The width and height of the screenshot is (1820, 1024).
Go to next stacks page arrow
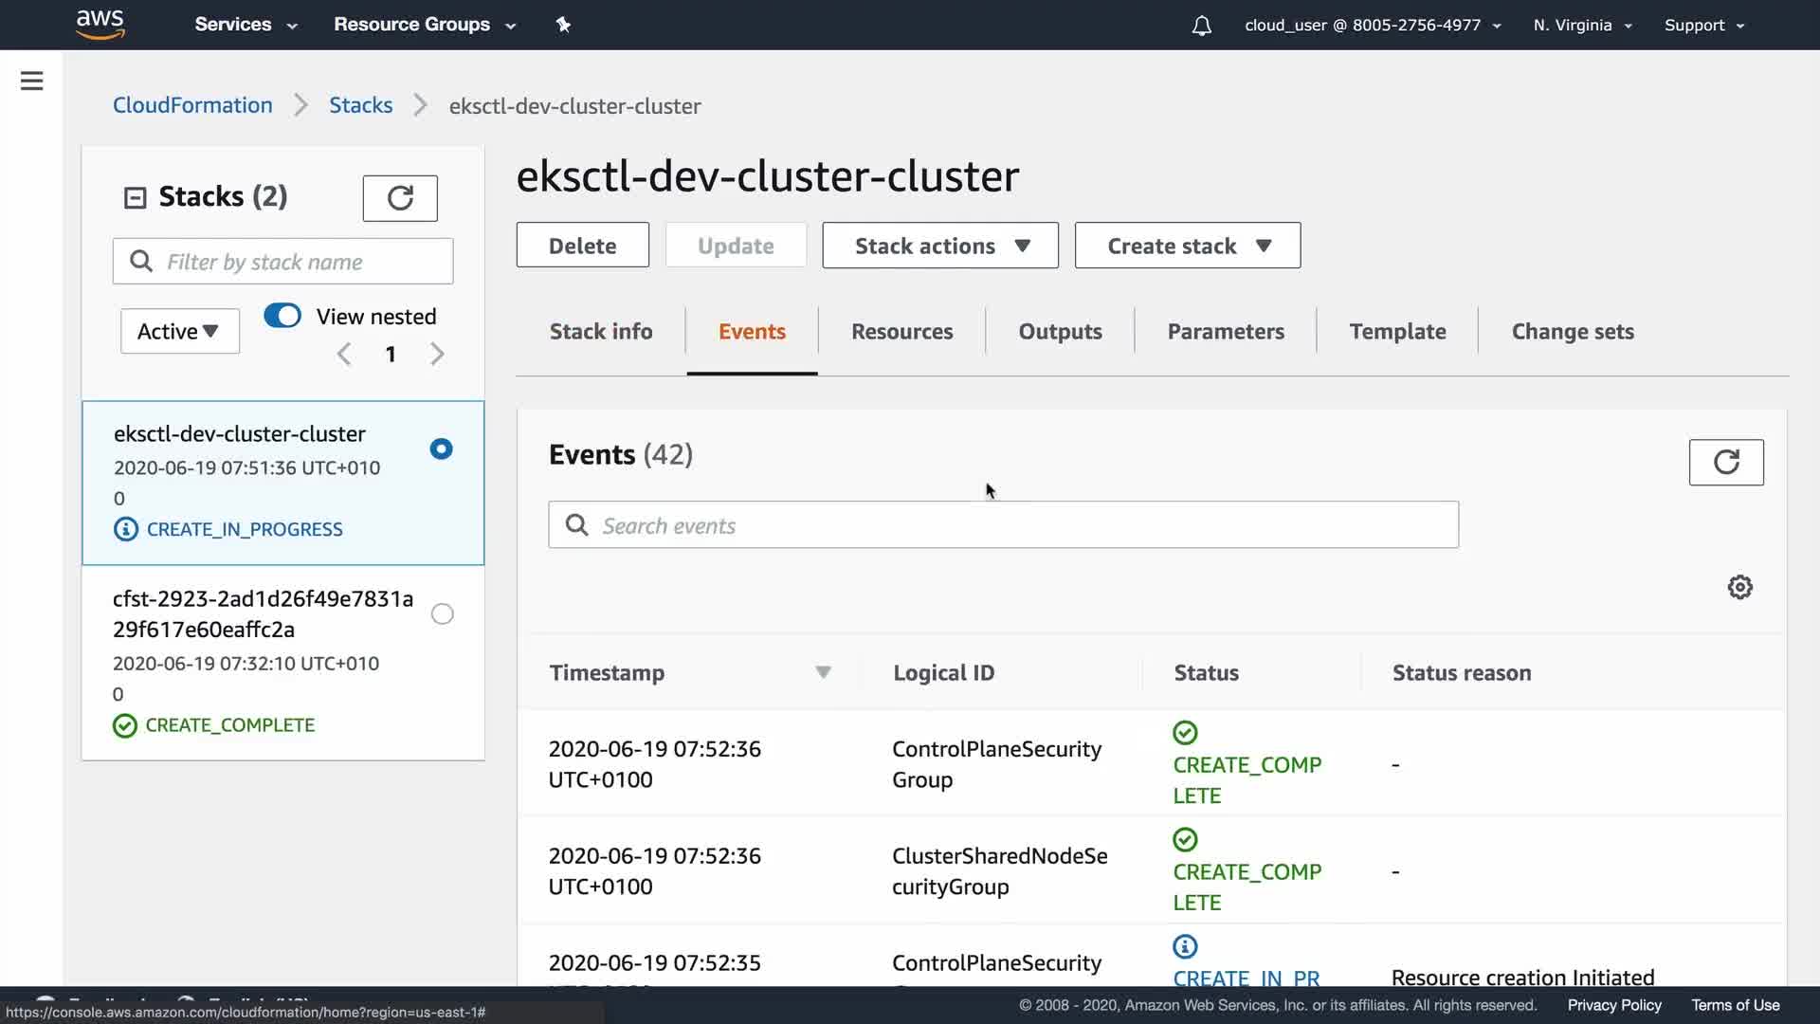point(437,355)
